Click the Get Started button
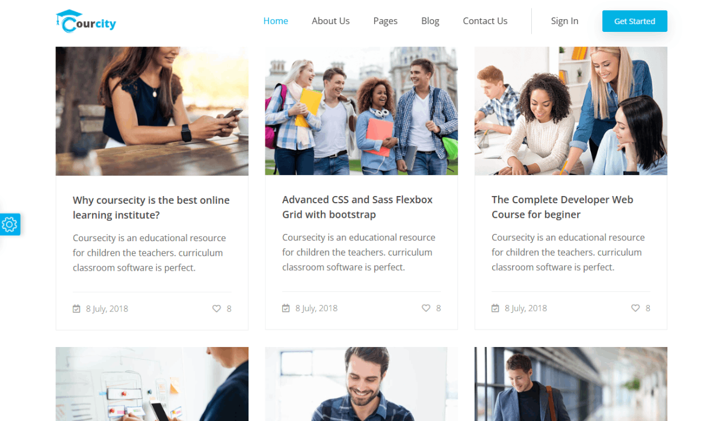Screen dimensions: 722x421 [635, 21]
